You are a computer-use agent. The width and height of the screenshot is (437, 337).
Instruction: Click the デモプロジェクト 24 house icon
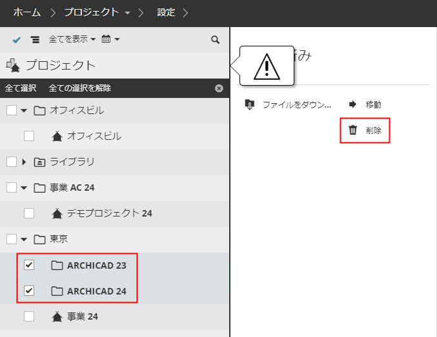(57, 214)
